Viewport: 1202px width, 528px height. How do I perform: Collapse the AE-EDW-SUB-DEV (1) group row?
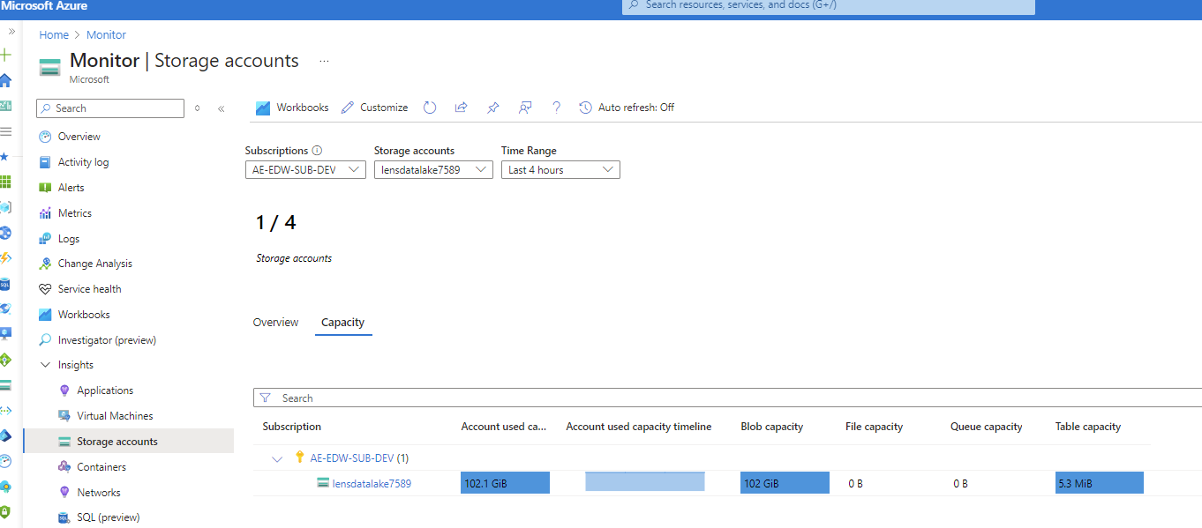[x=277, y=458]
